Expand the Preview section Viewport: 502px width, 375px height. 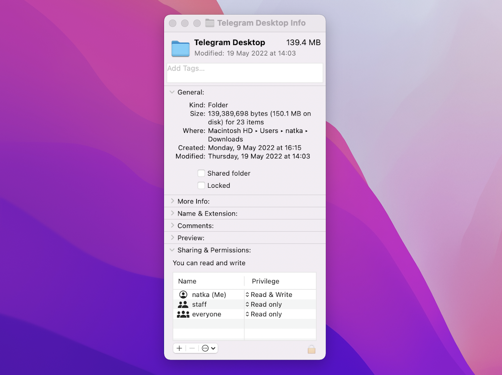click(x=172, y=238)
